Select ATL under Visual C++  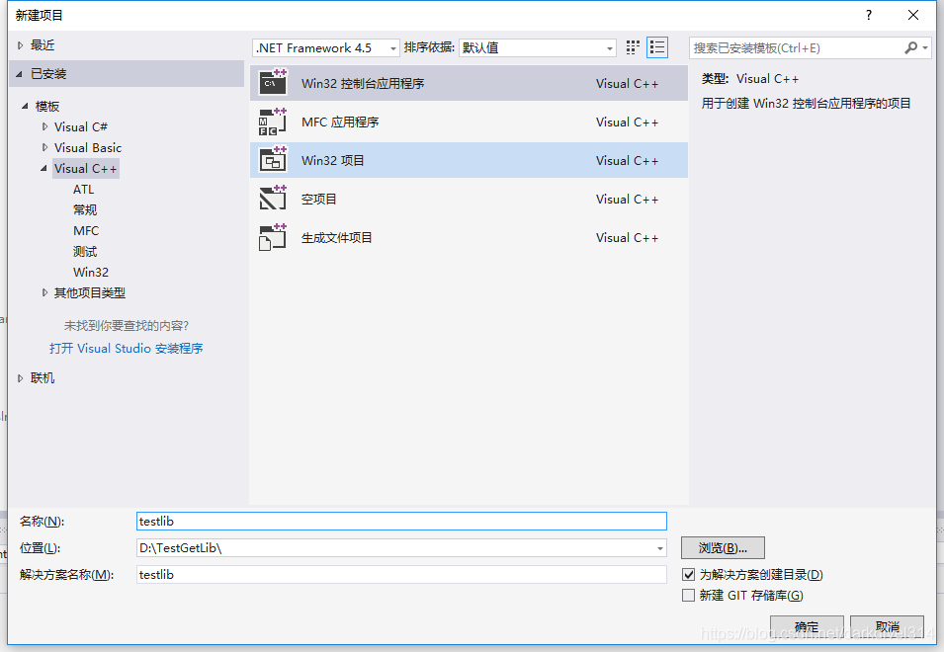pos(84,190)
